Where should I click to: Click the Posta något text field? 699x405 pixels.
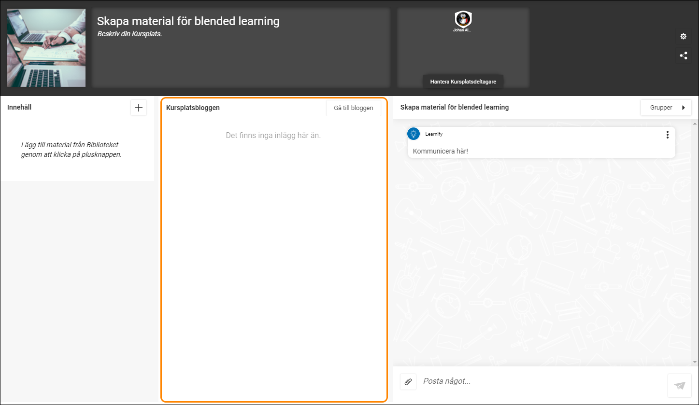(541, 381)
